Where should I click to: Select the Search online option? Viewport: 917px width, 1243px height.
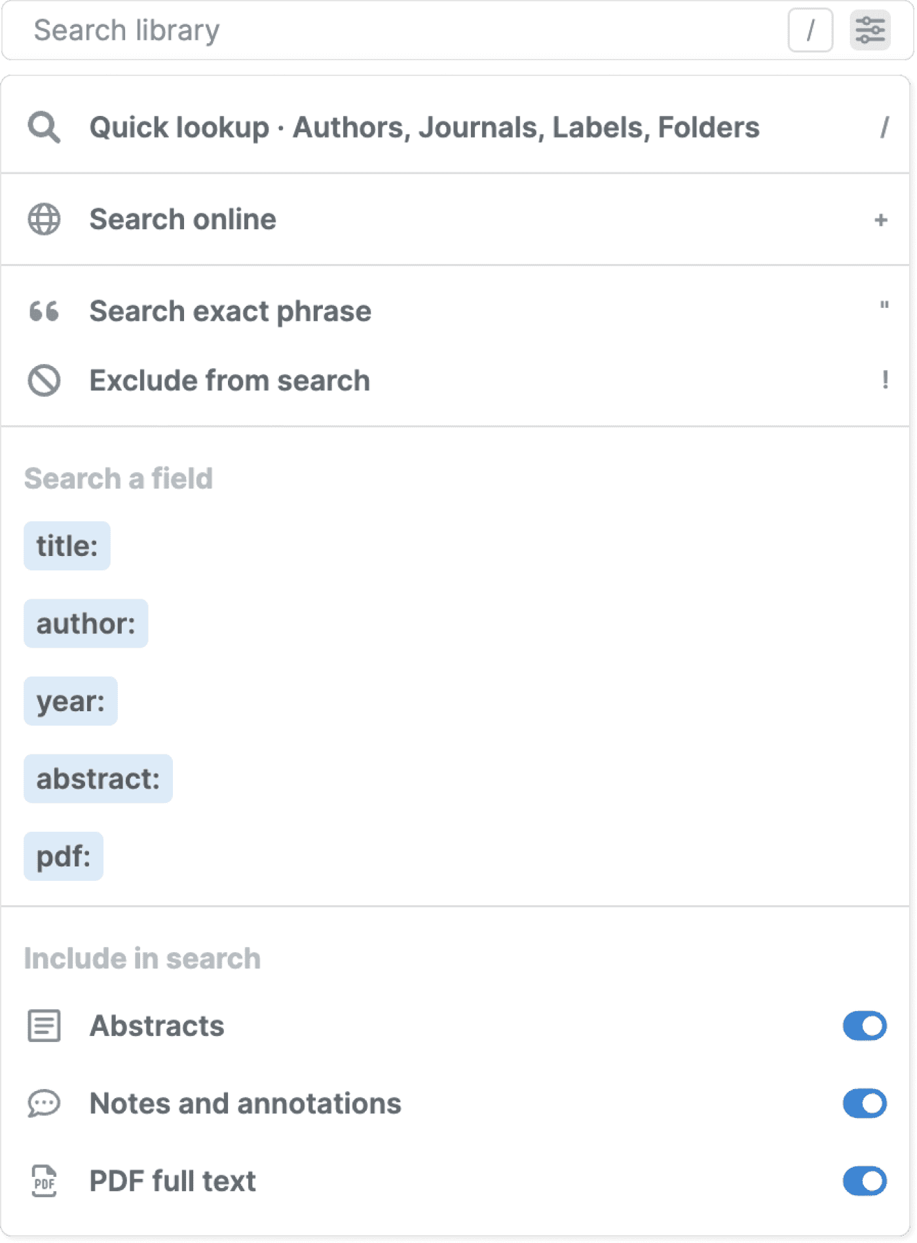pyautogui.click(x=183, y=219)
